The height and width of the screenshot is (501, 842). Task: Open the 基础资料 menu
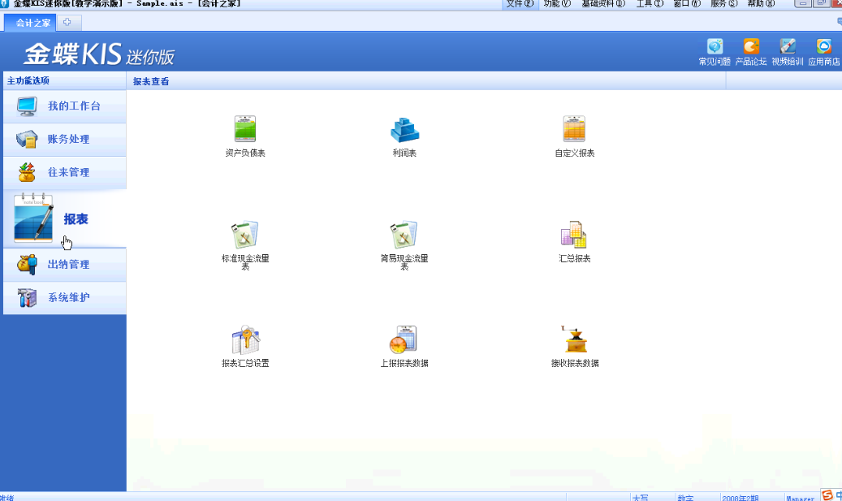(x=602, y=4)
